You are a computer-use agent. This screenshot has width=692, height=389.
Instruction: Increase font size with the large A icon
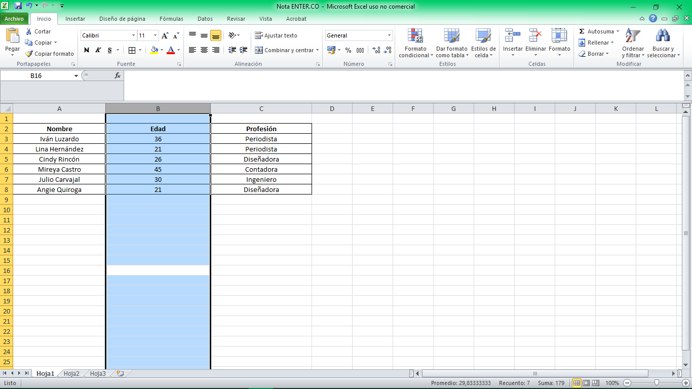pyautogui.click(x=165, y=35)
